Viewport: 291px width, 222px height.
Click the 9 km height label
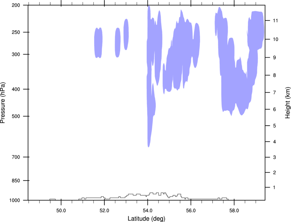click(275, 58)
